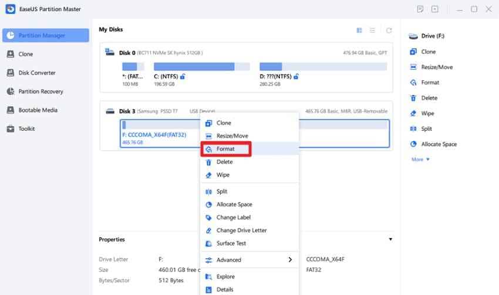
Task: Switch My Disks to grid view
Action: coord(359,30)
